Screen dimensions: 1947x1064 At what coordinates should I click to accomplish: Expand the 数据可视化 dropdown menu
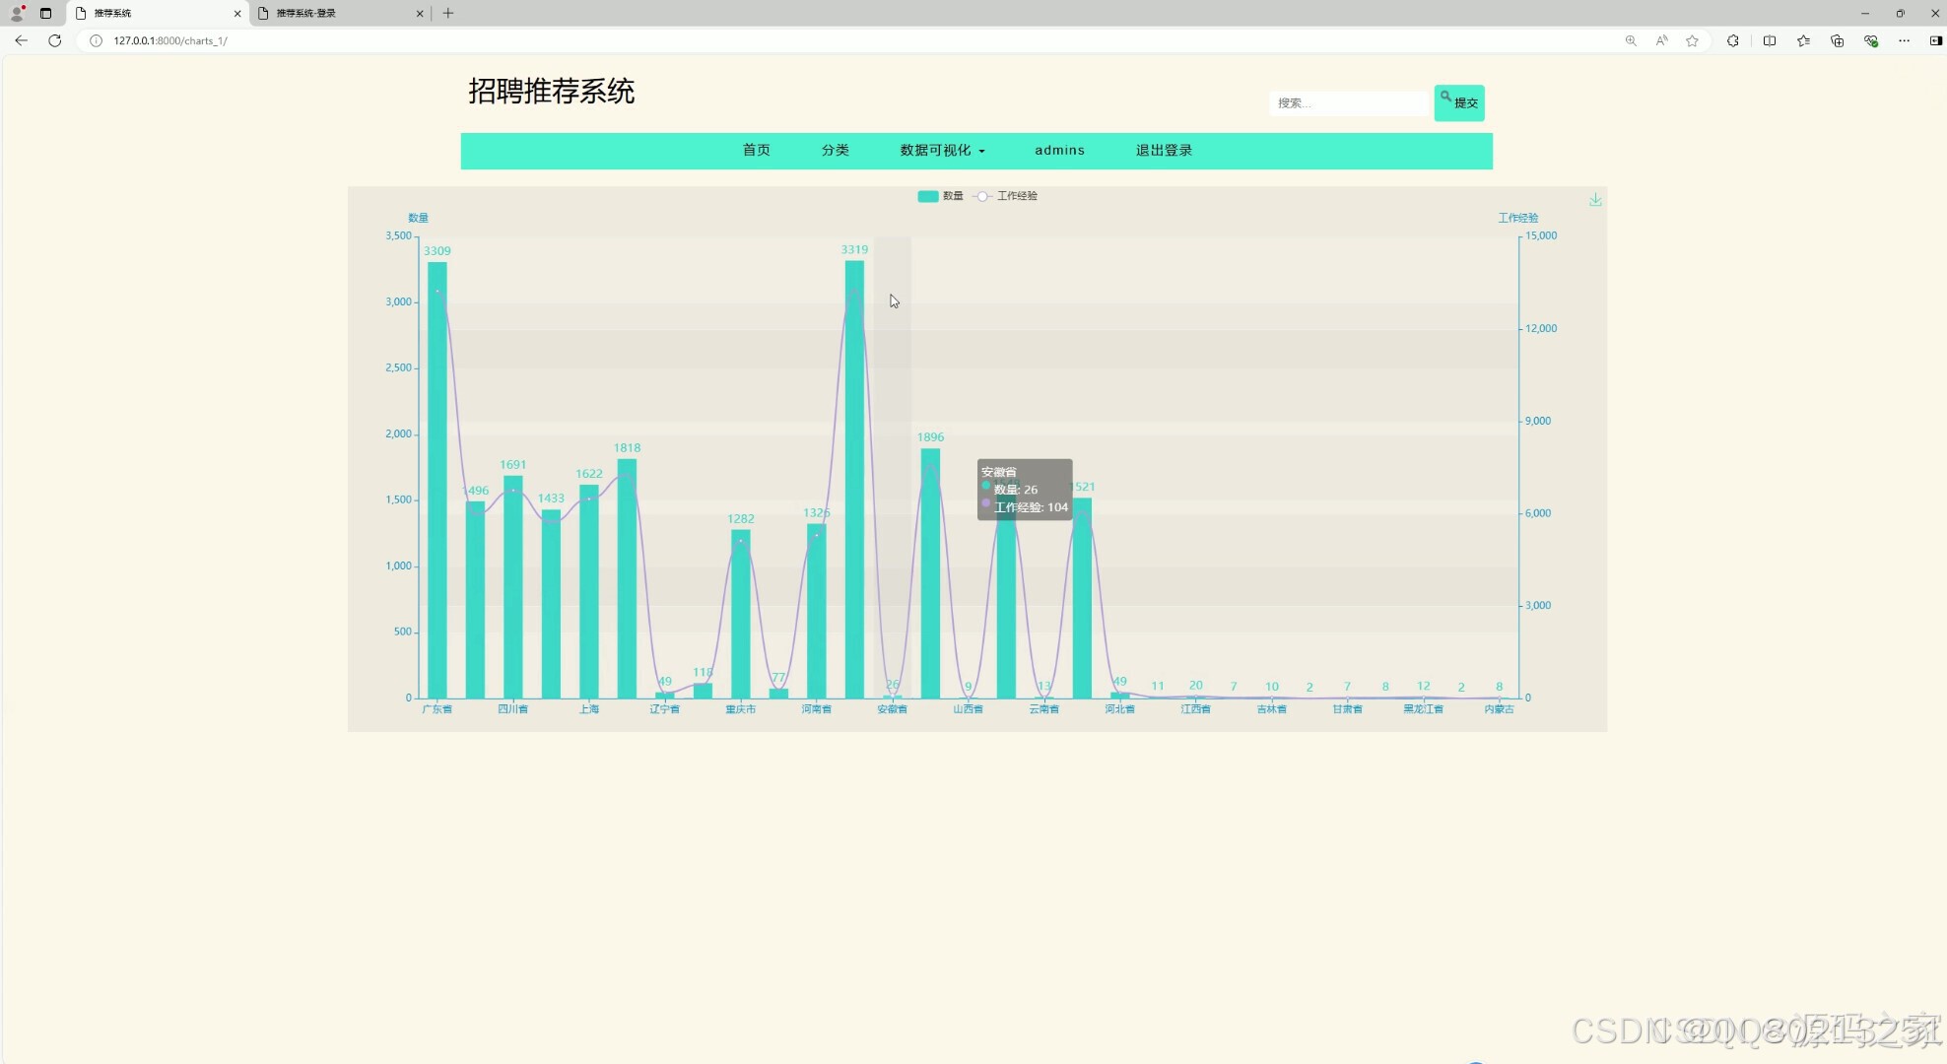click(x=941, y=150)
